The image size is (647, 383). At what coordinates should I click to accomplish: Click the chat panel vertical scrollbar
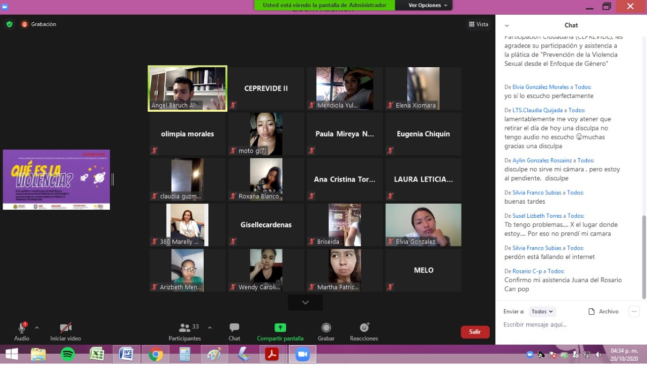click(643, 257)
